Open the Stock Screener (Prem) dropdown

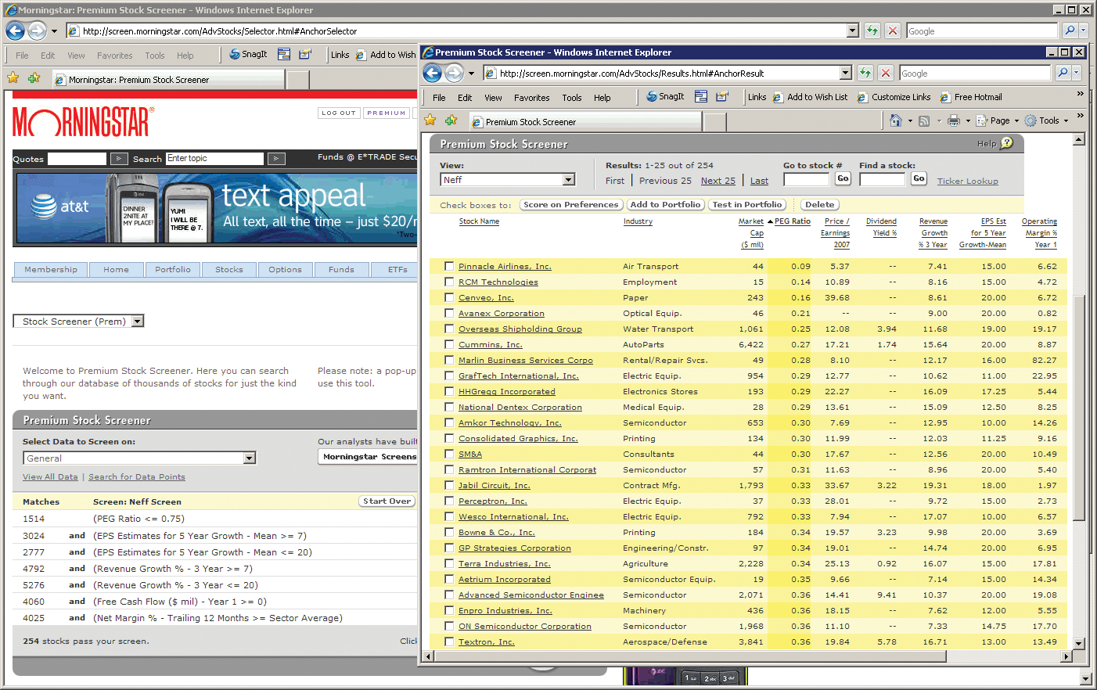pyautogui.click(x=138, y=322)
